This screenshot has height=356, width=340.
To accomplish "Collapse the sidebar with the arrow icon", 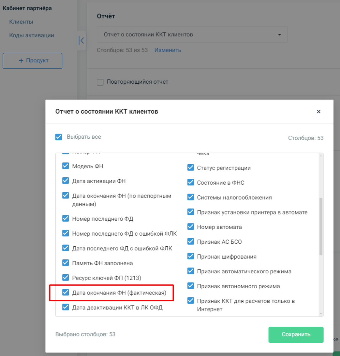I will pos(81,41).
